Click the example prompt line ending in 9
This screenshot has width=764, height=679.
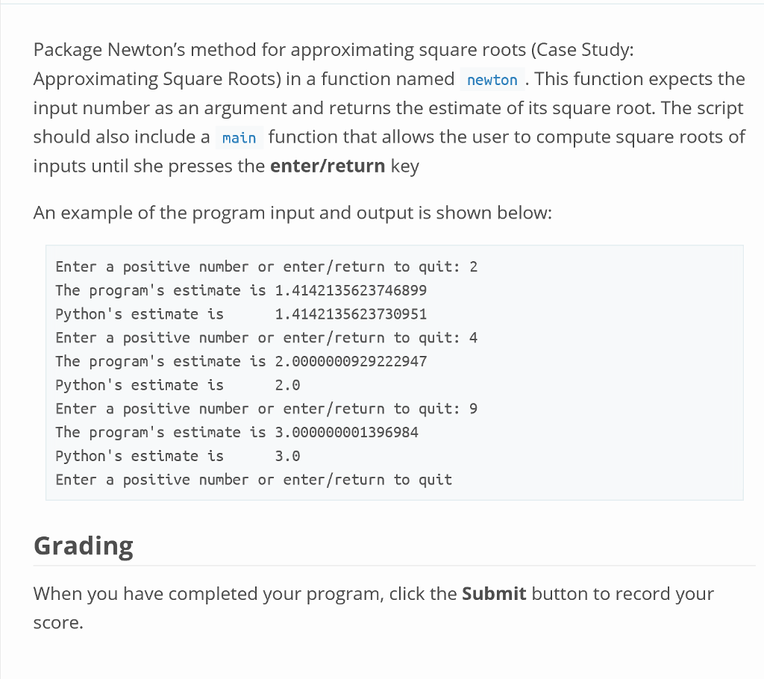click(x=266, y=408)
